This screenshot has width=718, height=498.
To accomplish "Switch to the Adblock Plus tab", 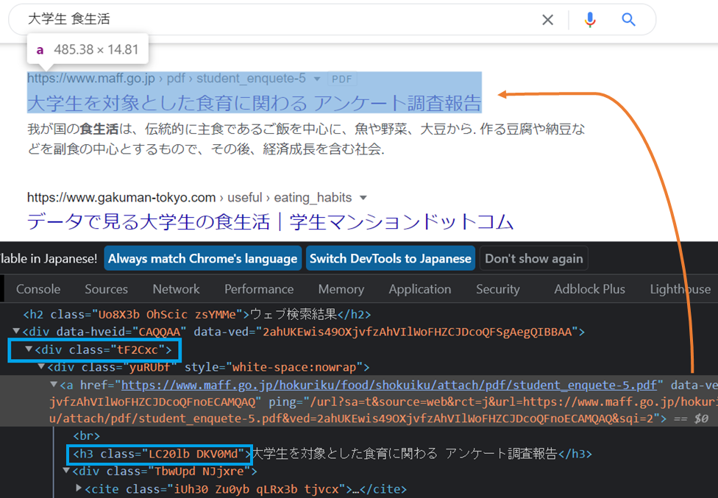I will tap(589, 289).
